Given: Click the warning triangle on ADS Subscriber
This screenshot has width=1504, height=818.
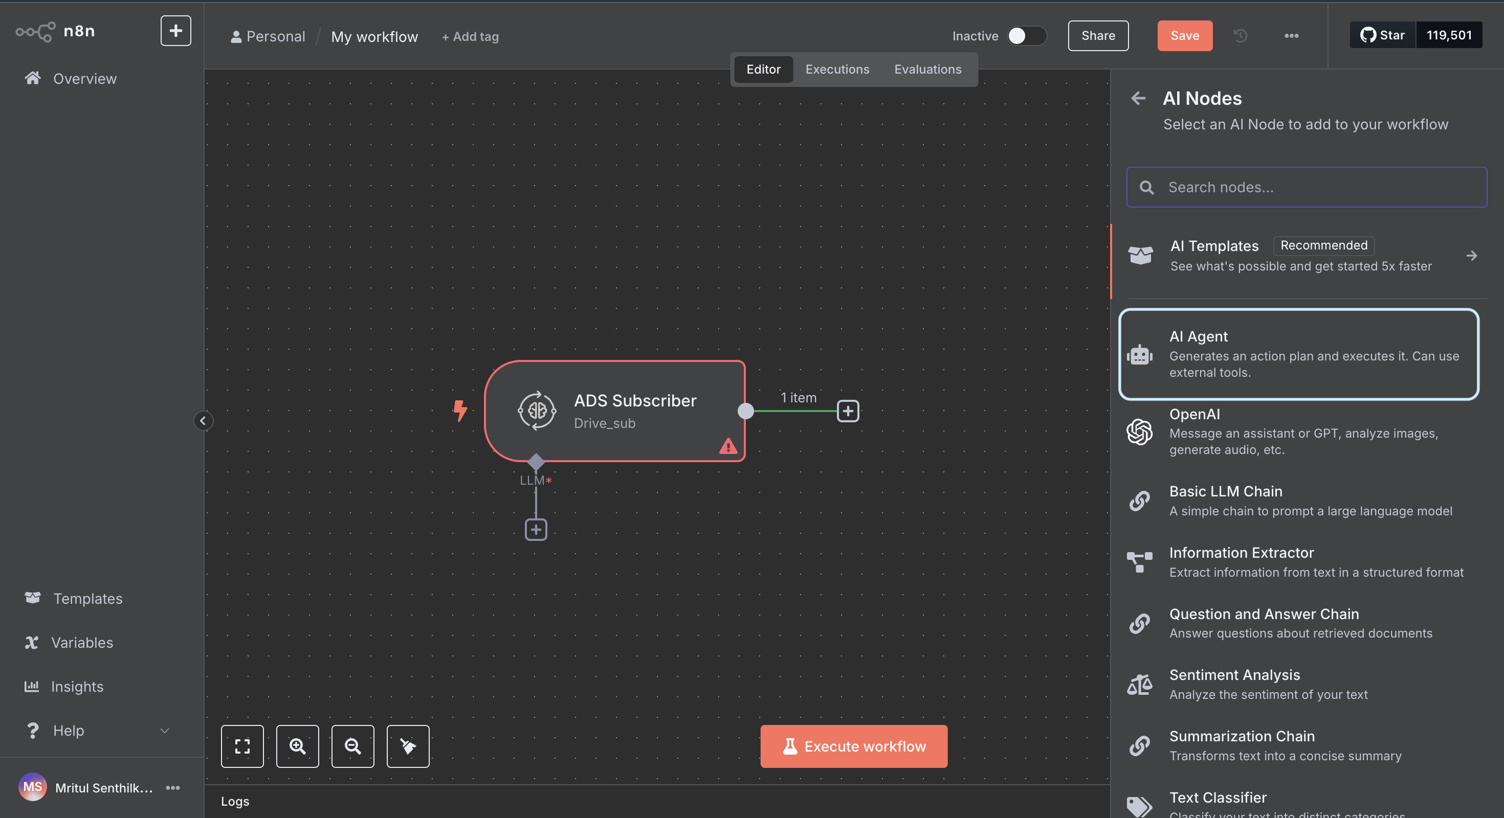Looking at the screenshot, I should 727,446.
